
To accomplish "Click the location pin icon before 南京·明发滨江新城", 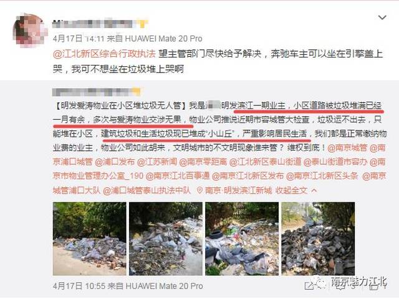I will pyautogui.click(x=200, y=190).
